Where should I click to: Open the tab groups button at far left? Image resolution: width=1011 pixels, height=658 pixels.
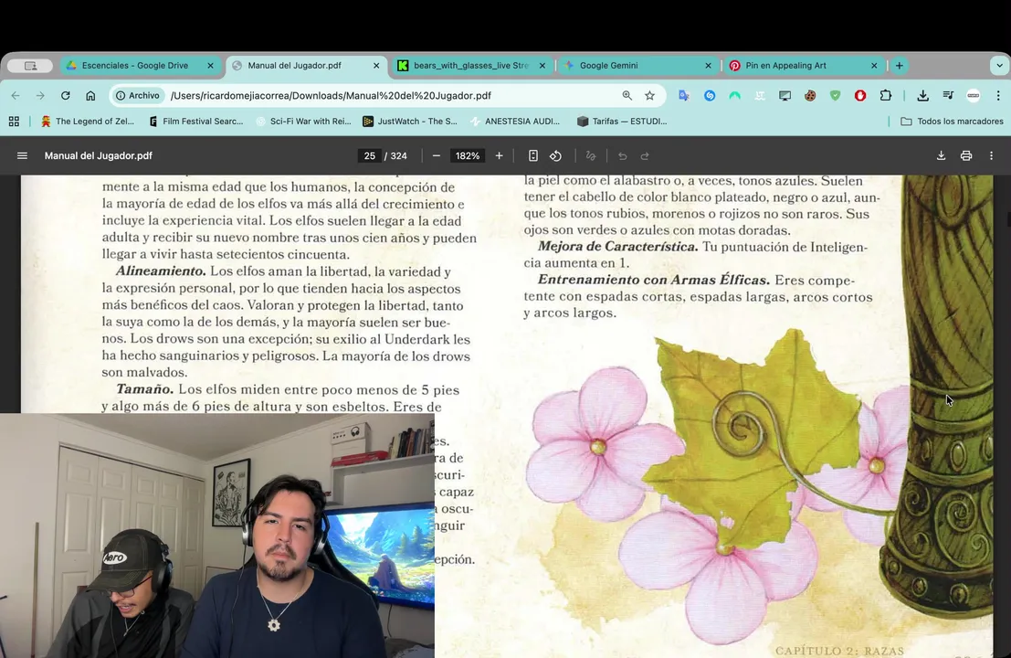30,65
